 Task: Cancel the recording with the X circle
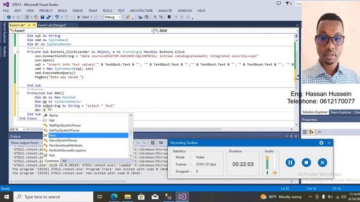pyautogui.click(x=322, y=163)
